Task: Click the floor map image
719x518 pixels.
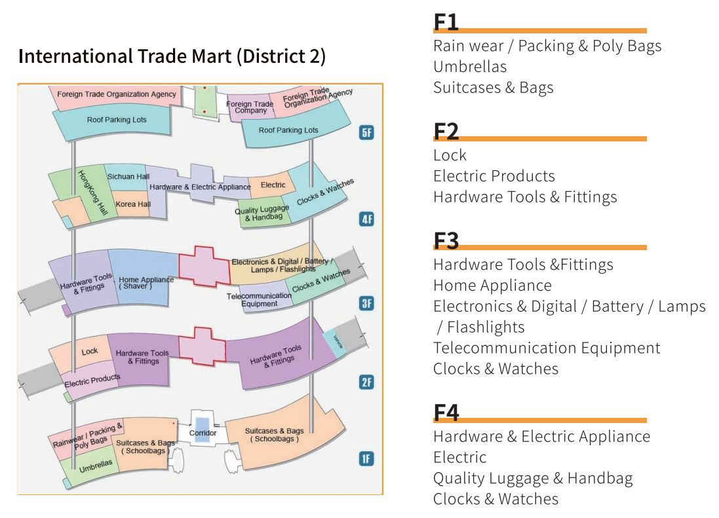Action: (201, 289)
